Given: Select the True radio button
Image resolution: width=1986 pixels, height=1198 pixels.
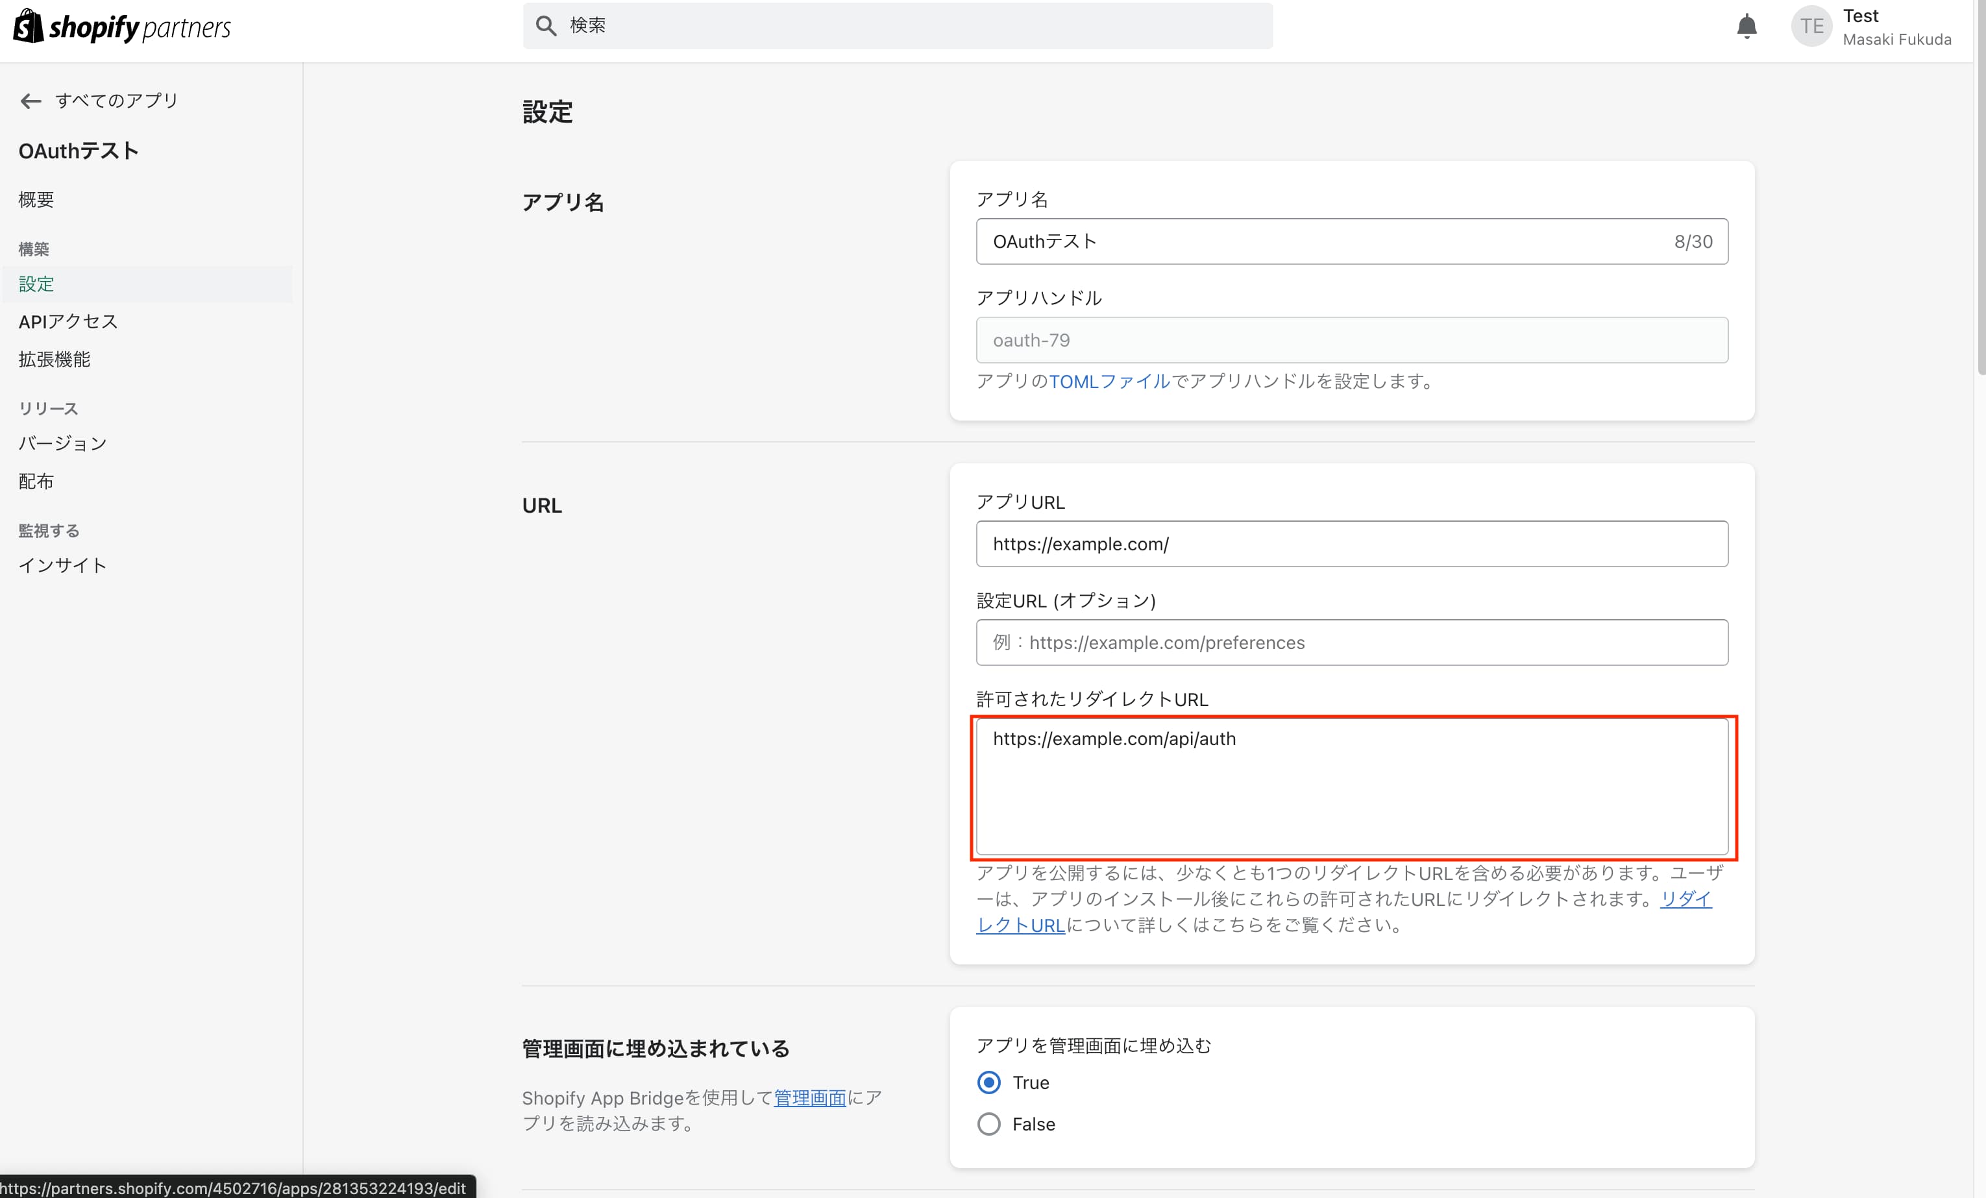Looking at the screenshot, I should (989, 1082).
